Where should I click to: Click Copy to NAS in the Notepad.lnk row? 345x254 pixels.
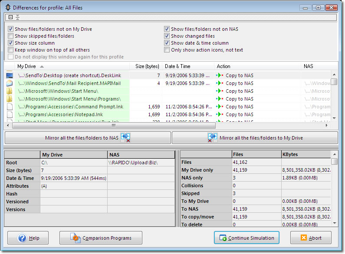click(x=240, y=114)
